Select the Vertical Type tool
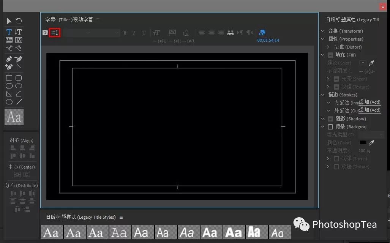The height and width of the screenshot is (243, 390). coord(18,32)
